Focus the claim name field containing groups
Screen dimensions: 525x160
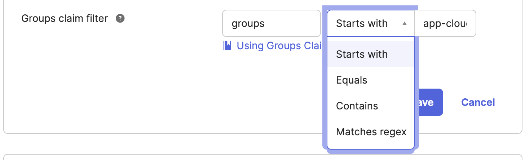pyautogui.click(x=271, y=24)
